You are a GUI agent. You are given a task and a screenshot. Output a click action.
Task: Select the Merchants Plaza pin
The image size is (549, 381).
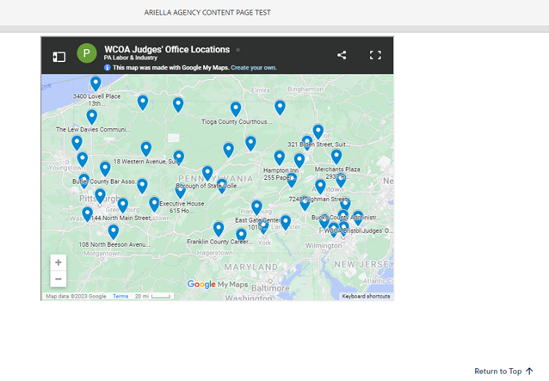click(x=336, y=157)
